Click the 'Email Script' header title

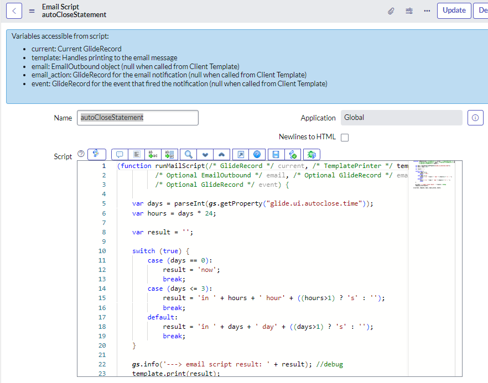coord(60,7)
